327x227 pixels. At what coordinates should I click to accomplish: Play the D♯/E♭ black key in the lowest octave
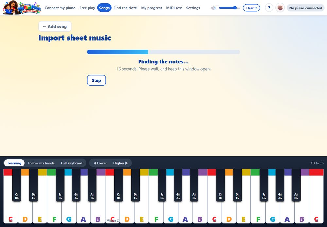(x=34, y=185)
